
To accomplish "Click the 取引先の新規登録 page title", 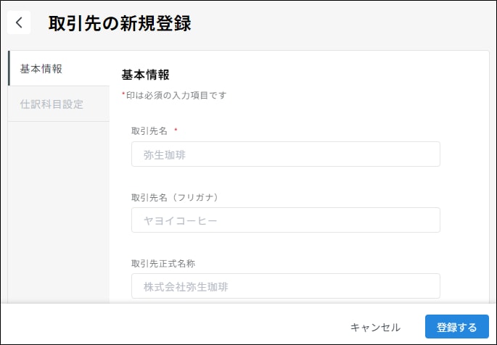I will pyautogui.click(x=120, y=23).
